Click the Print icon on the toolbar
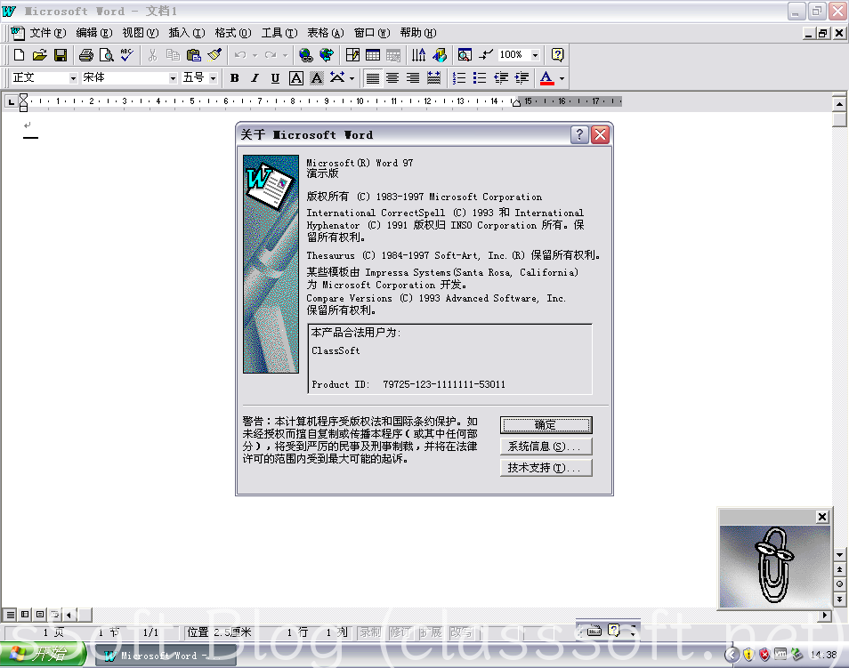 pos(86,54)
